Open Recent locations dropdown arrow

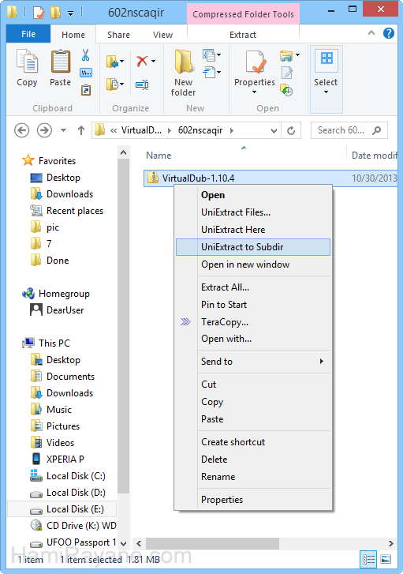point(63,130)
